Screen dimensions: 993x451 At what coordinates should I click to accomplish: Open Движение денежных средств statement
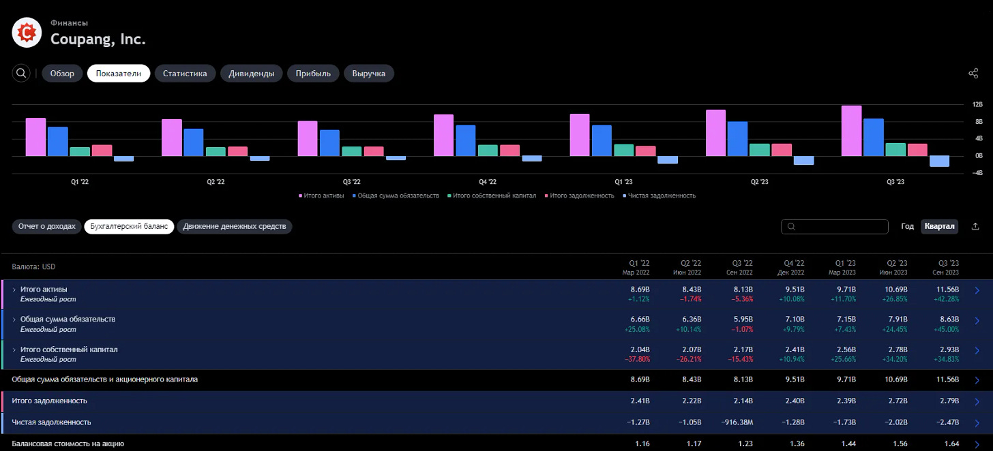click(235, 226)
